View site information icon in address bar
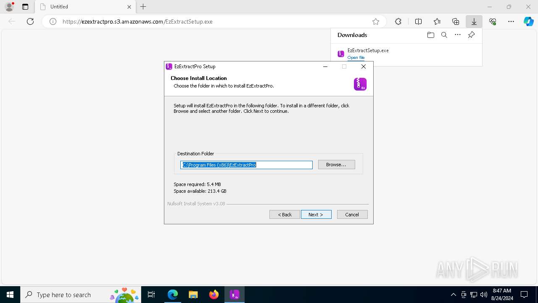 point(53,21)
